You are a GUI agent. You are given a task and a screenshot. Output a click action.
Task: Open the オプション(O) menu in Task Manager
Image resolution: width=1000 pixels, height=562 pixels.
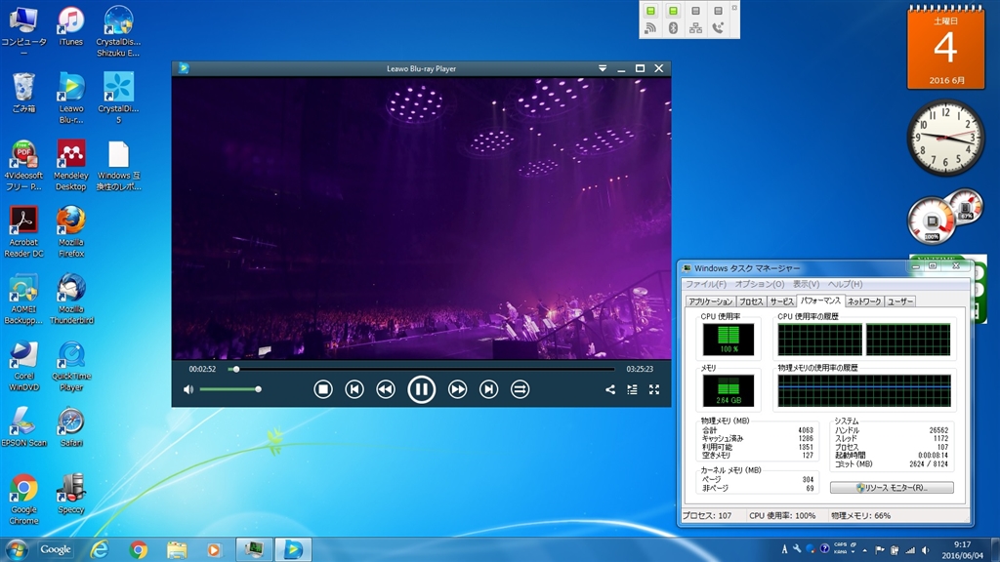point(759,284)
